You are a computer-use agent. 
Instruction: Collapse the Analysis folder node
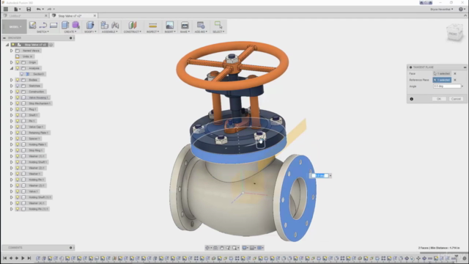[12, 68]
